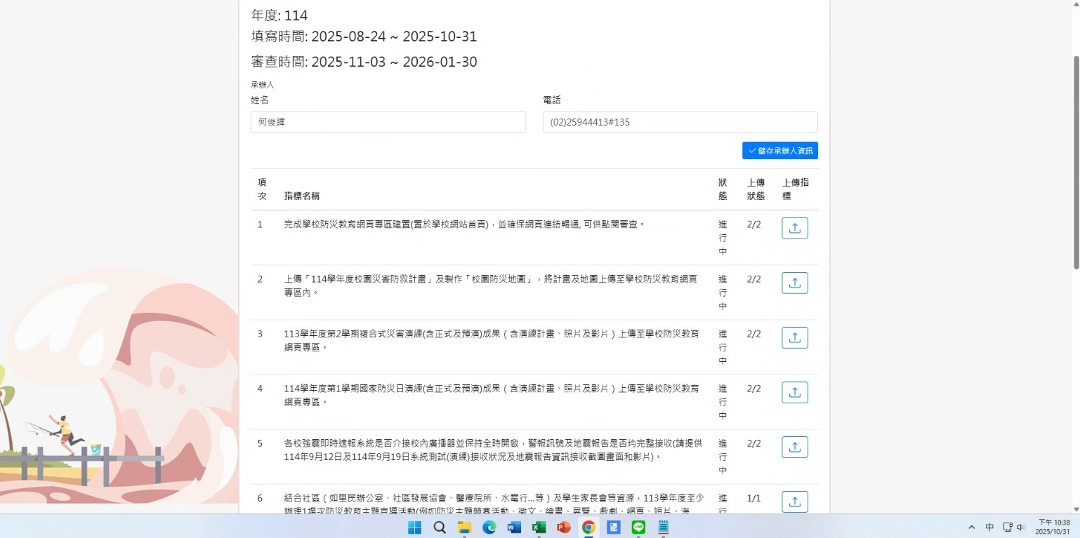The height and width of the screenshot is (538, 1080).
Task: Click upload icon for item 6 community activity
Action: (794, 501)
